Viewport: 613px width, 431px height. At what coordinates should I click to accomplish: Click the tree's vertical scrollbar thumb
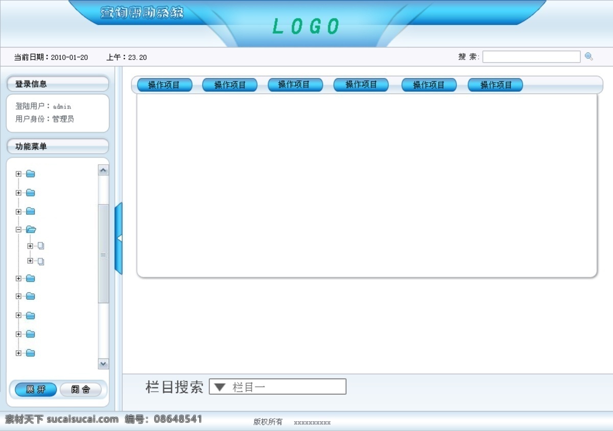point(104,254)
